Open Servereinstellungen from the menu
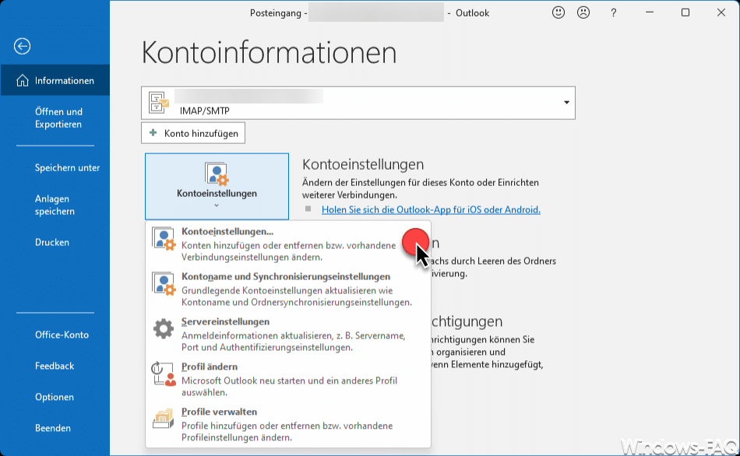Image resolution: width=740 pixels, height=456 pixels. [288, 334]
